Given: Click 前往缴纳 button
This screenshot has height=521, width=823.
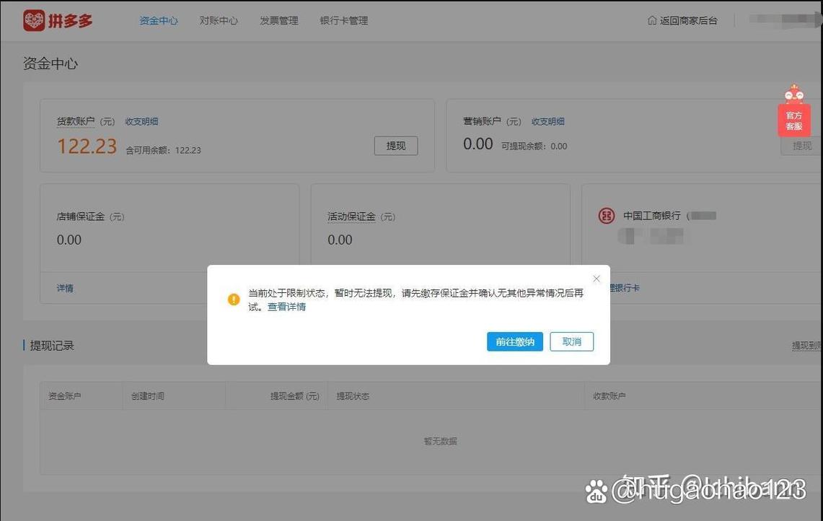Looking at the screenshot, I should [x=515, y=341].
